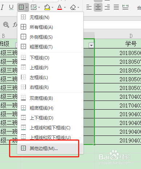Apply 上下框线(D) top and bottom border
Screen dimensions: 141x169
[51, 118]
